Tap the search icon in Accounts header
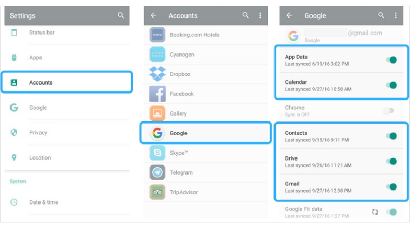410x231 pixels. pyautogui.click(x=246, y=15)
